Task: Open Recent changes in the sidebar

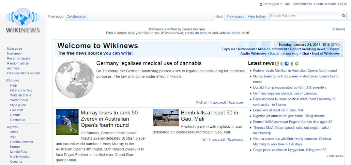Action: tap(19, 58)
